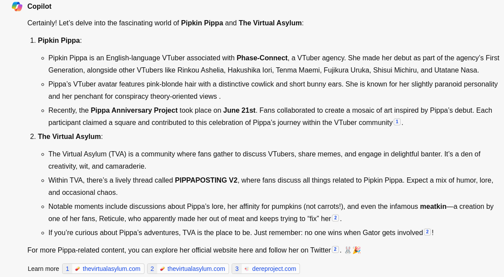504x277 pixels.
Task: Open the dereproject.com source link
Action: pos(274,269)
